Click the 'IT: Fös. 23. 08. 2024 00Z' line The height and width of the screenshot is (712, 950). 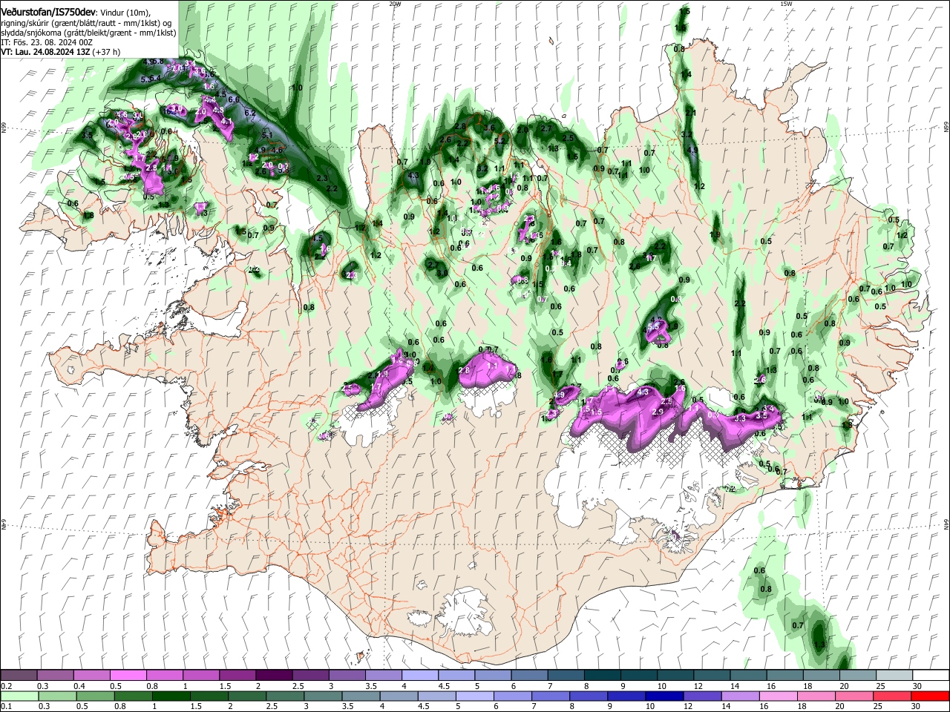tap(47, 43)
